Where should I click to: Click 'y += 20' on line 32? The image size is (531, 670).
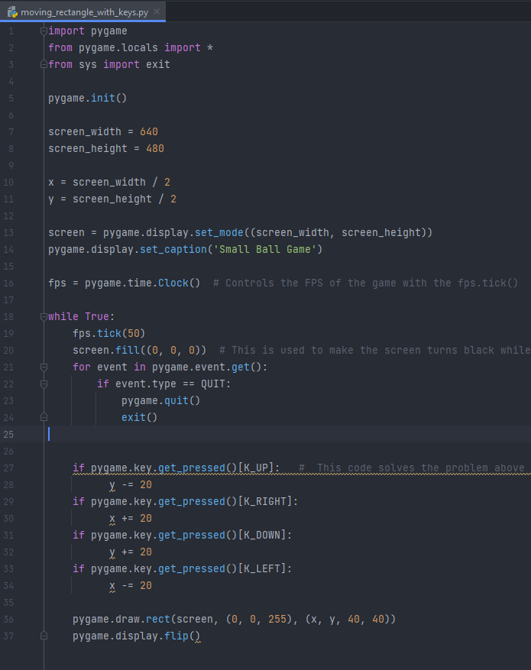tap(131, 552)
